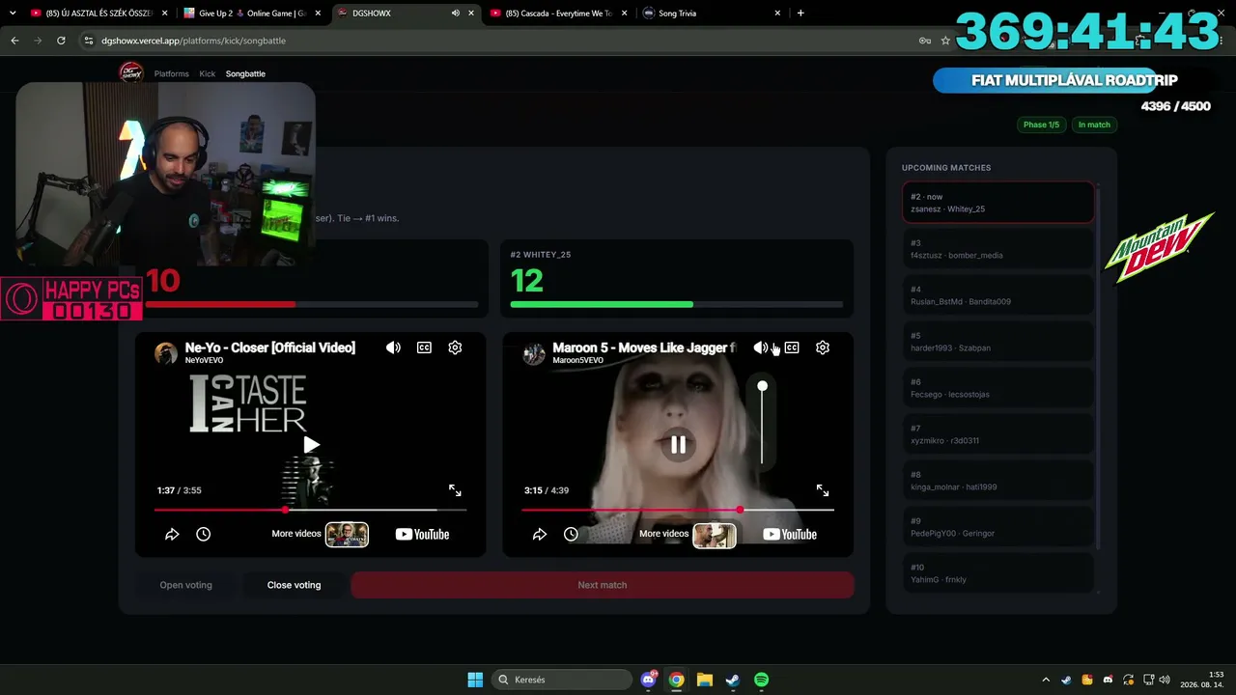This screenshot has height=695, width=1236.
Task: Open More videos thumbnail in Ne-Yo player
Action: [347, 534]
